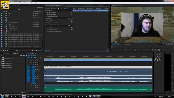The width and height of the screenshot is (174, 98).
Task: Open the Маркер menu
Action: pos(21,3)
